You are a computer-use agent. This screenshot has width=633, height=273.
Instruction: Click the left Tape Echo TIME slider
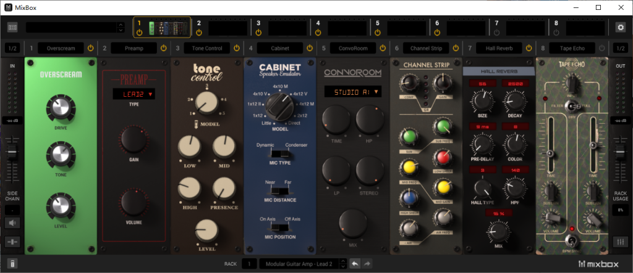550,153
